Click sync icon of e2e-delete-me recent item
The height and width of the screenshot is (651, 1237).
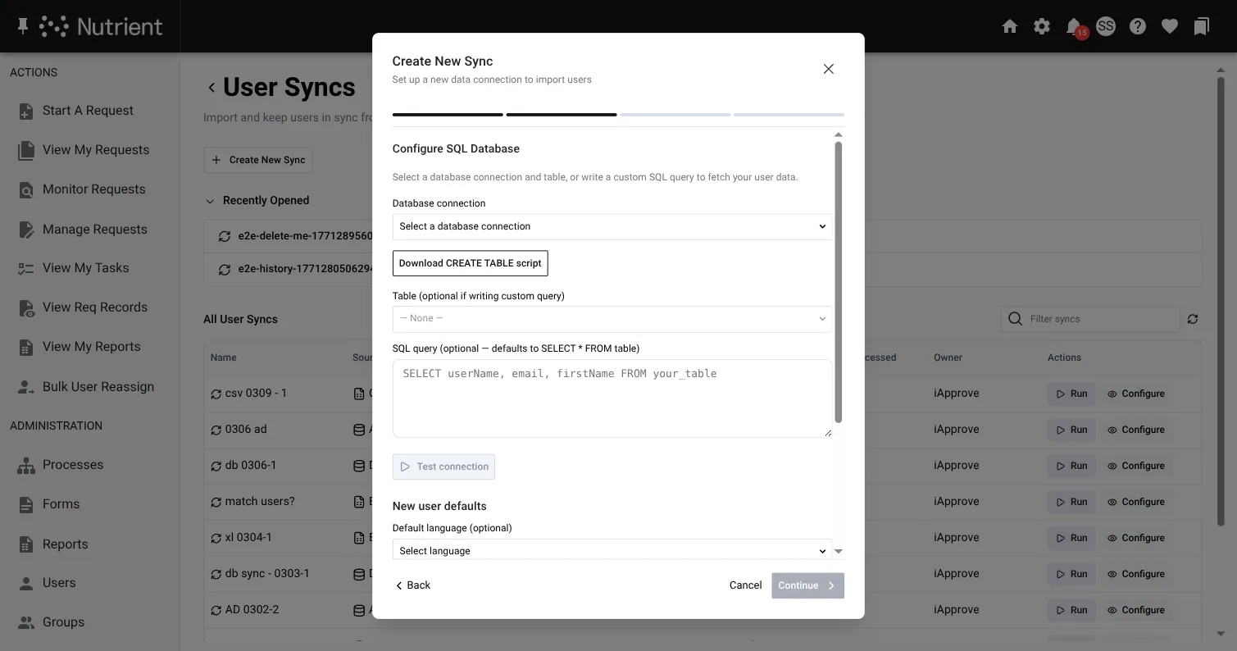click(225, 236)
